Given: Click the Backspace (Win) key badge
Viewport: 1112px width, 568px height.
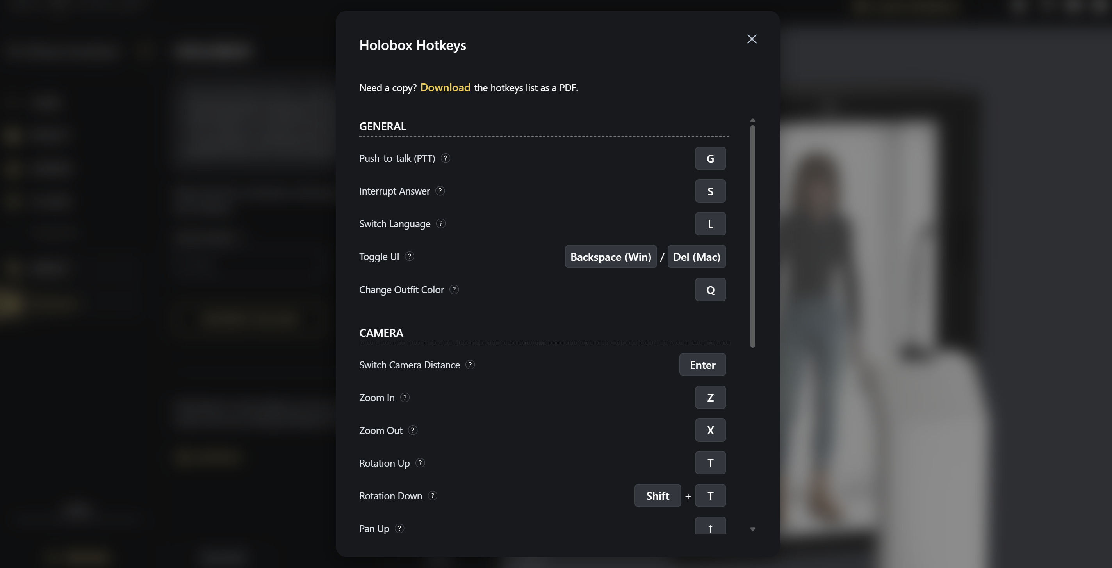Looking at the screenshot, I should tap(610, 257).
